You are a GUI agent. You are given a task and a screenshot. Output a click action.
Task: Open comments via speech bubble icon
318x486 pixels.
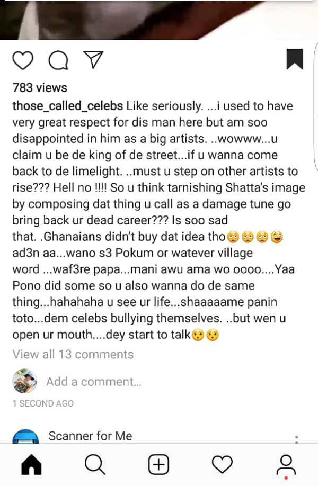point(57,61)
